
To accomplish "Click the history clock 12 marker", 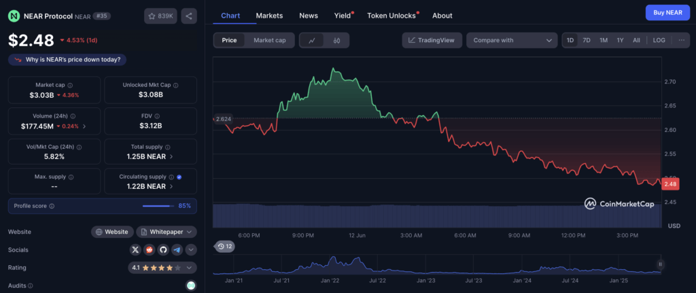I will pyautogui.click(x=224, y=246).
